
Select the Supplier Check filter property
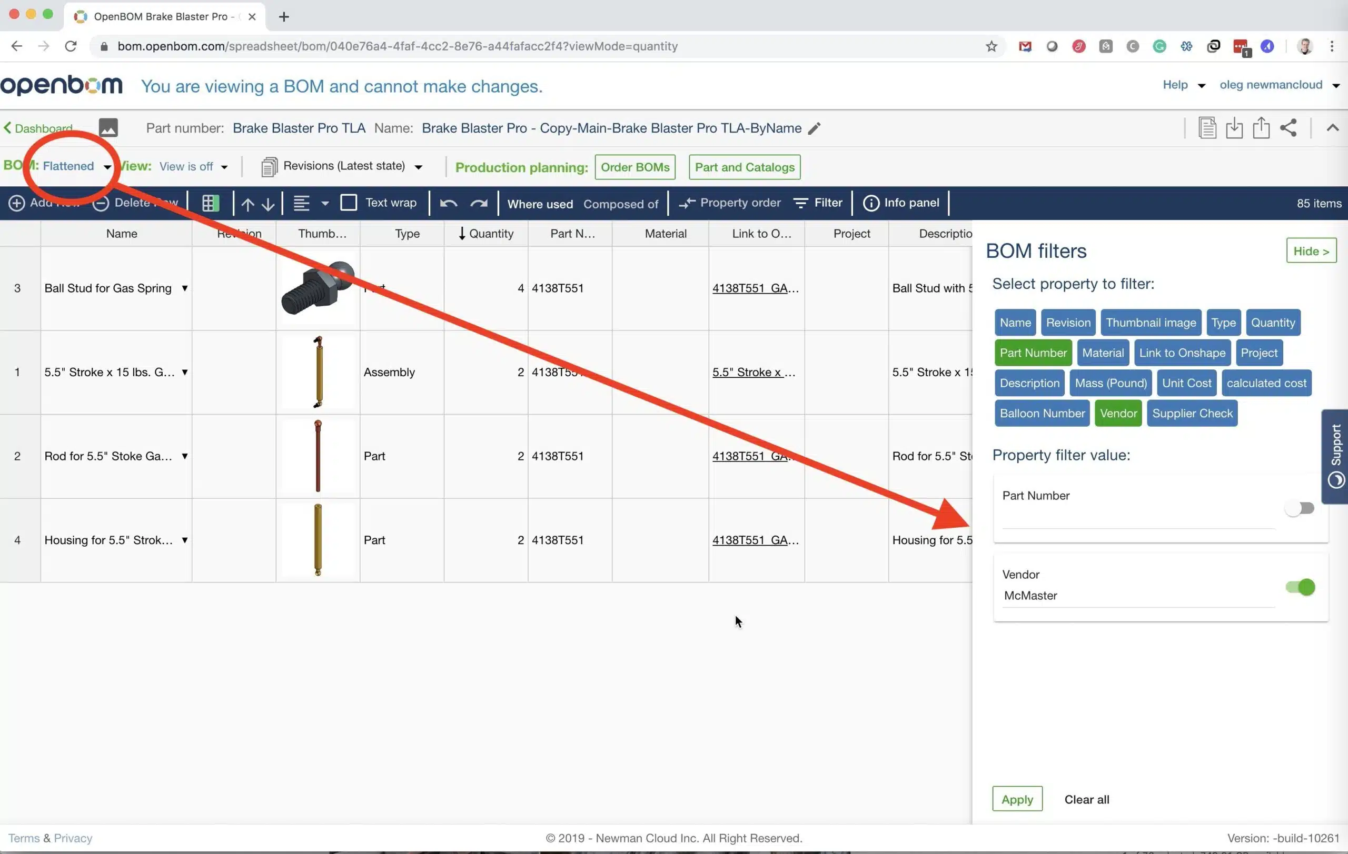tap(1192, 413)
